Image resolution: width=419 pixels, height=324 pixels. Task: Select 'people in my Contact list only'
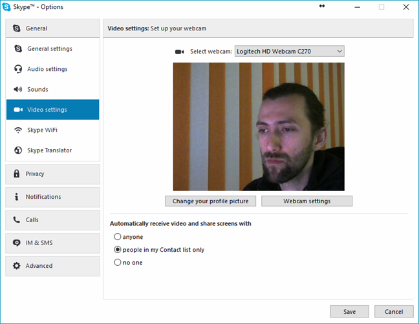point(118,250)
